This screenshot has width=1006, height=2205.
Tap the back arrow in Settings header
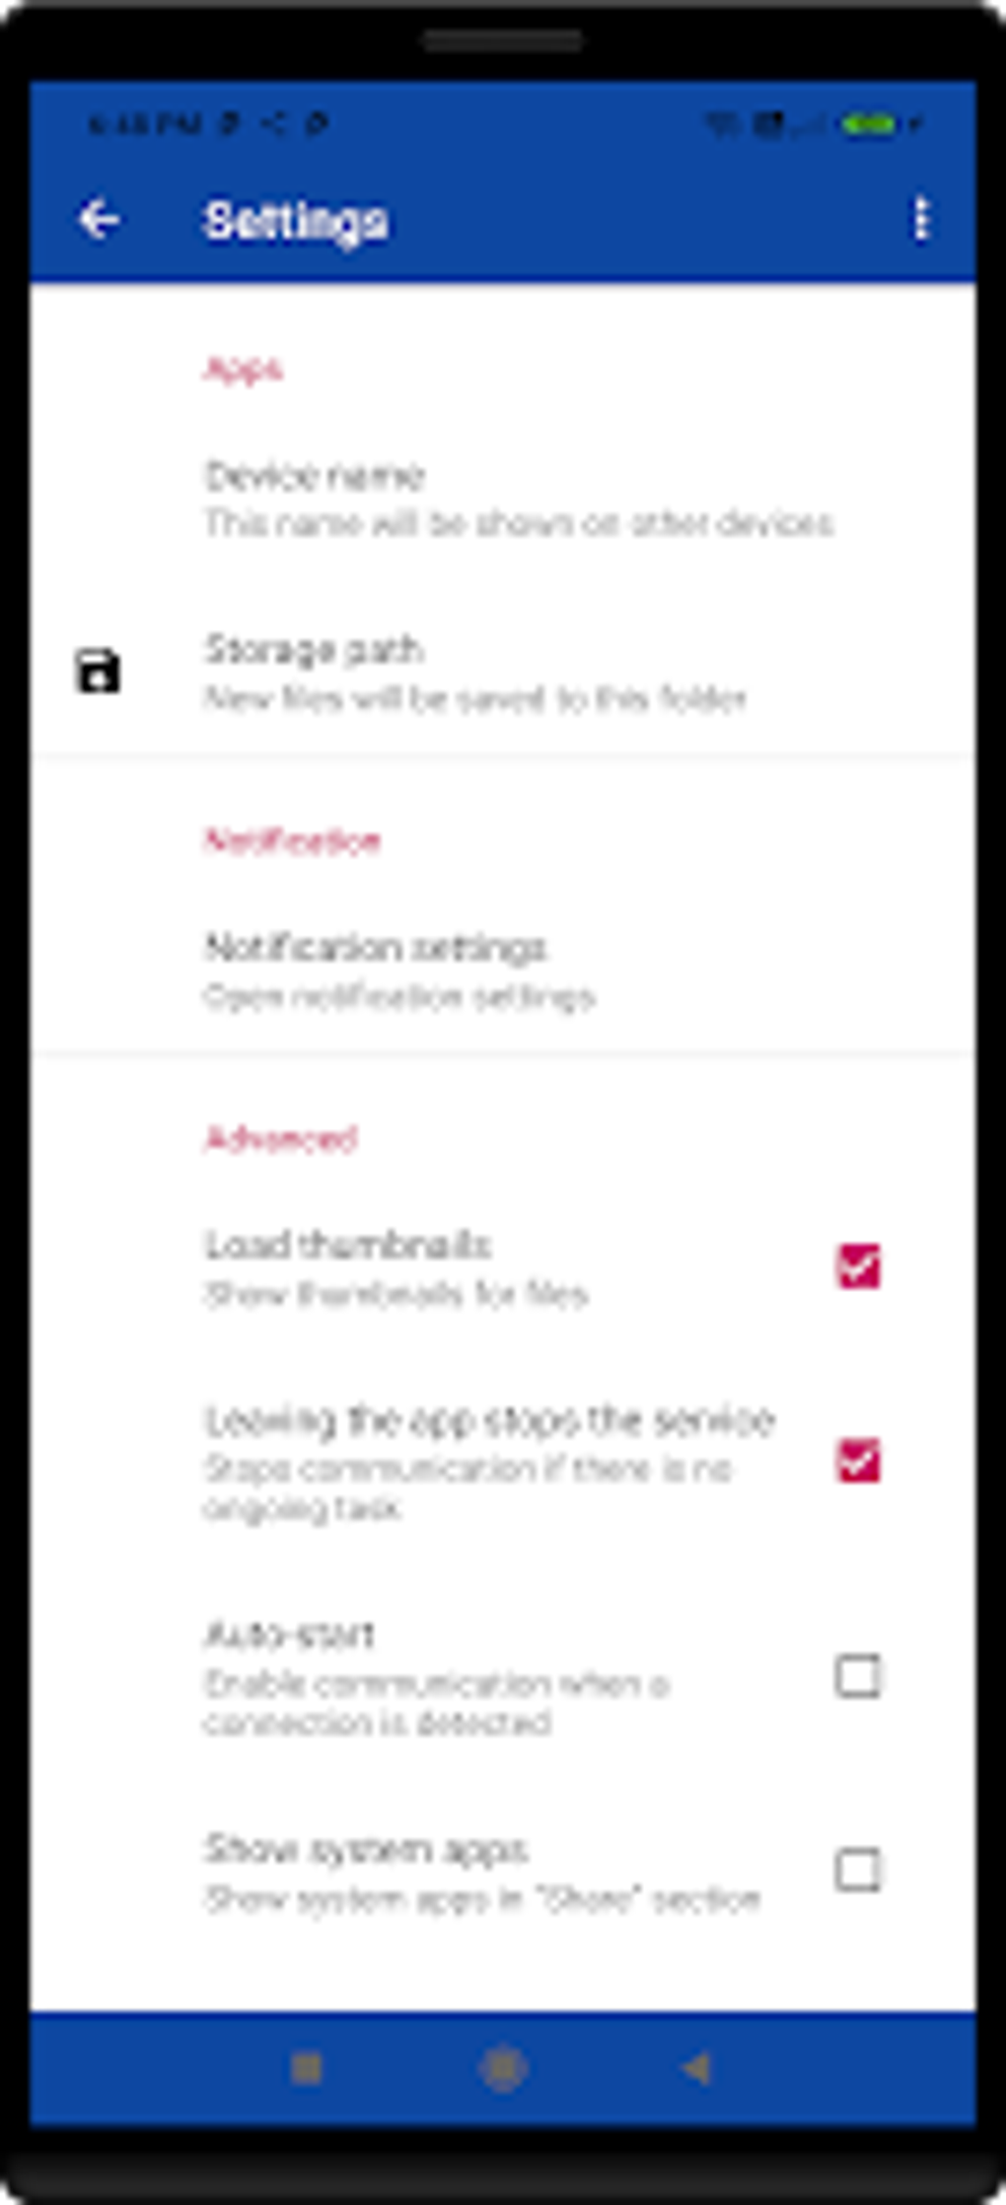(x=99, y=219)
